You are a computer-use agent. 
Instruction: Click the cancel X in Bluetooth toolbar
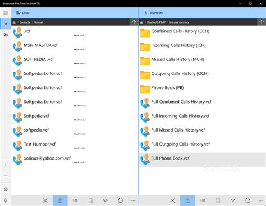(x=173, y=200)
